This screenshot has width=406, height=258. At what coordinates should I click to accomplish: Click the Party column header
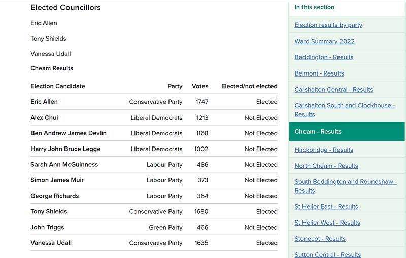(175, 86)
